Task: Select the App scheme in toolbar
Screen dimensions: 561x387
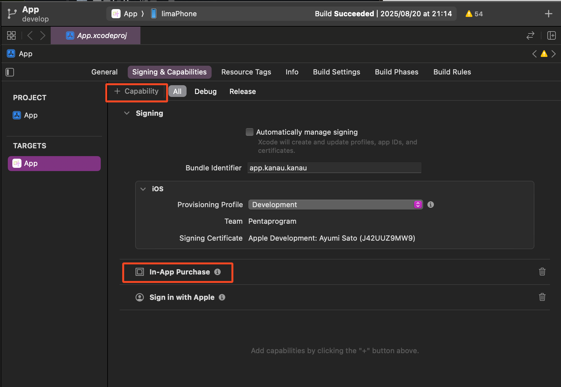Action: (x=124, y=14)
